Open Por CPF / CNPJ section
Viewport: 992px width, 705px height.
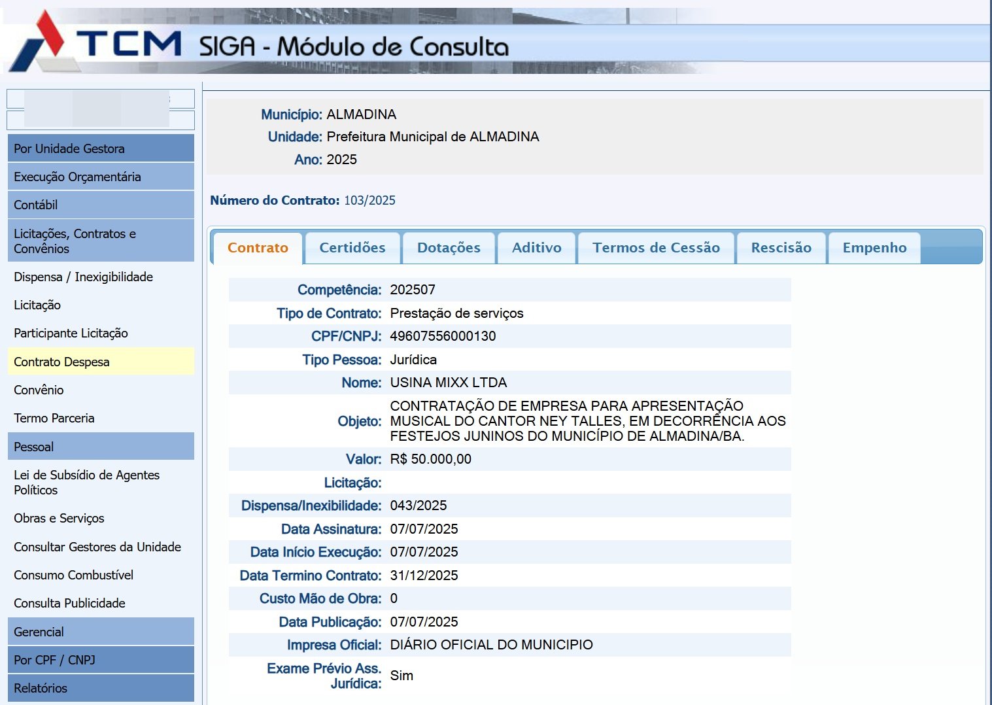coord(101,660)
